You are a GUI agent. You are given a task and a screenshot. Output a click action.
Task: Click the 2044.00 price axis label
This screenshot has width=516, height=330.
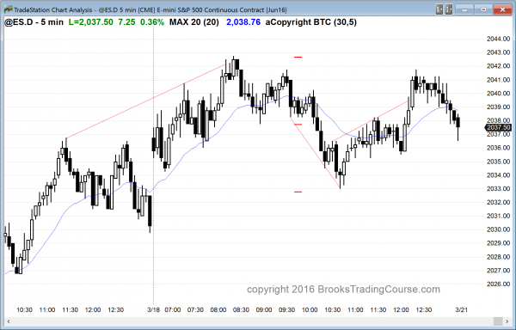coord(498,39)
